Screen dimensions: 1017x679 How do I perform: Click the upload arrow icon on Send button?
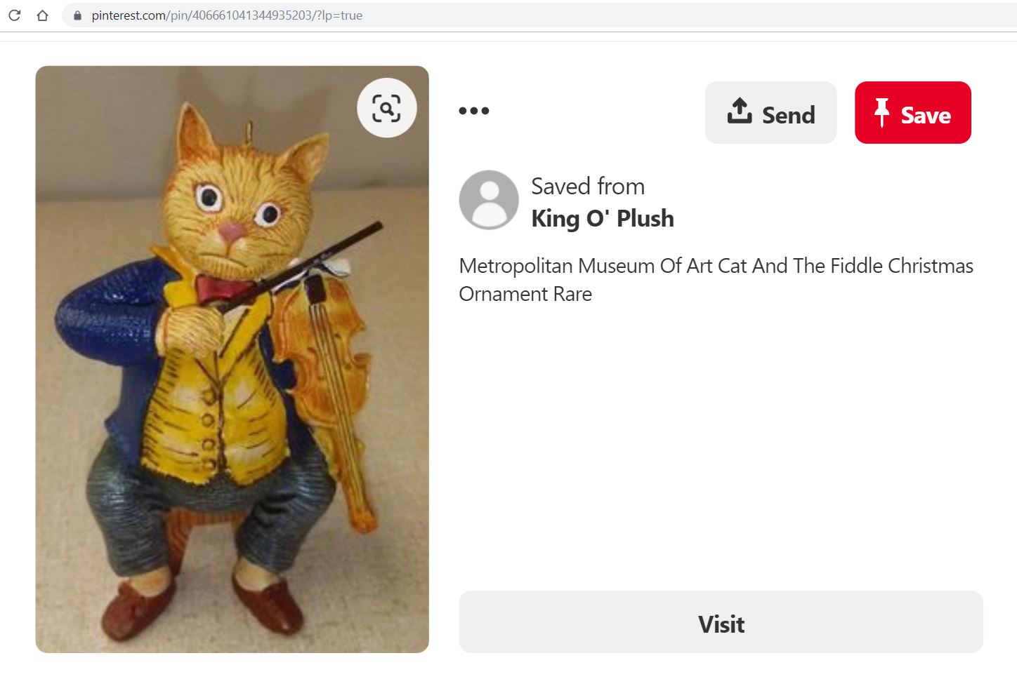(740, 112)
